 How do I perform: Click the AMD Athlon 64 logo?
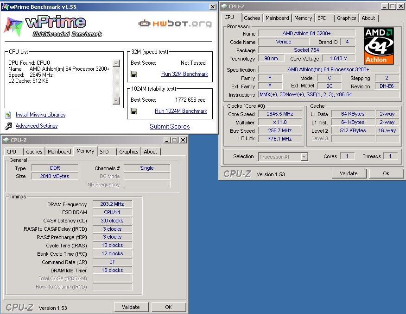[x=379, y=46]
